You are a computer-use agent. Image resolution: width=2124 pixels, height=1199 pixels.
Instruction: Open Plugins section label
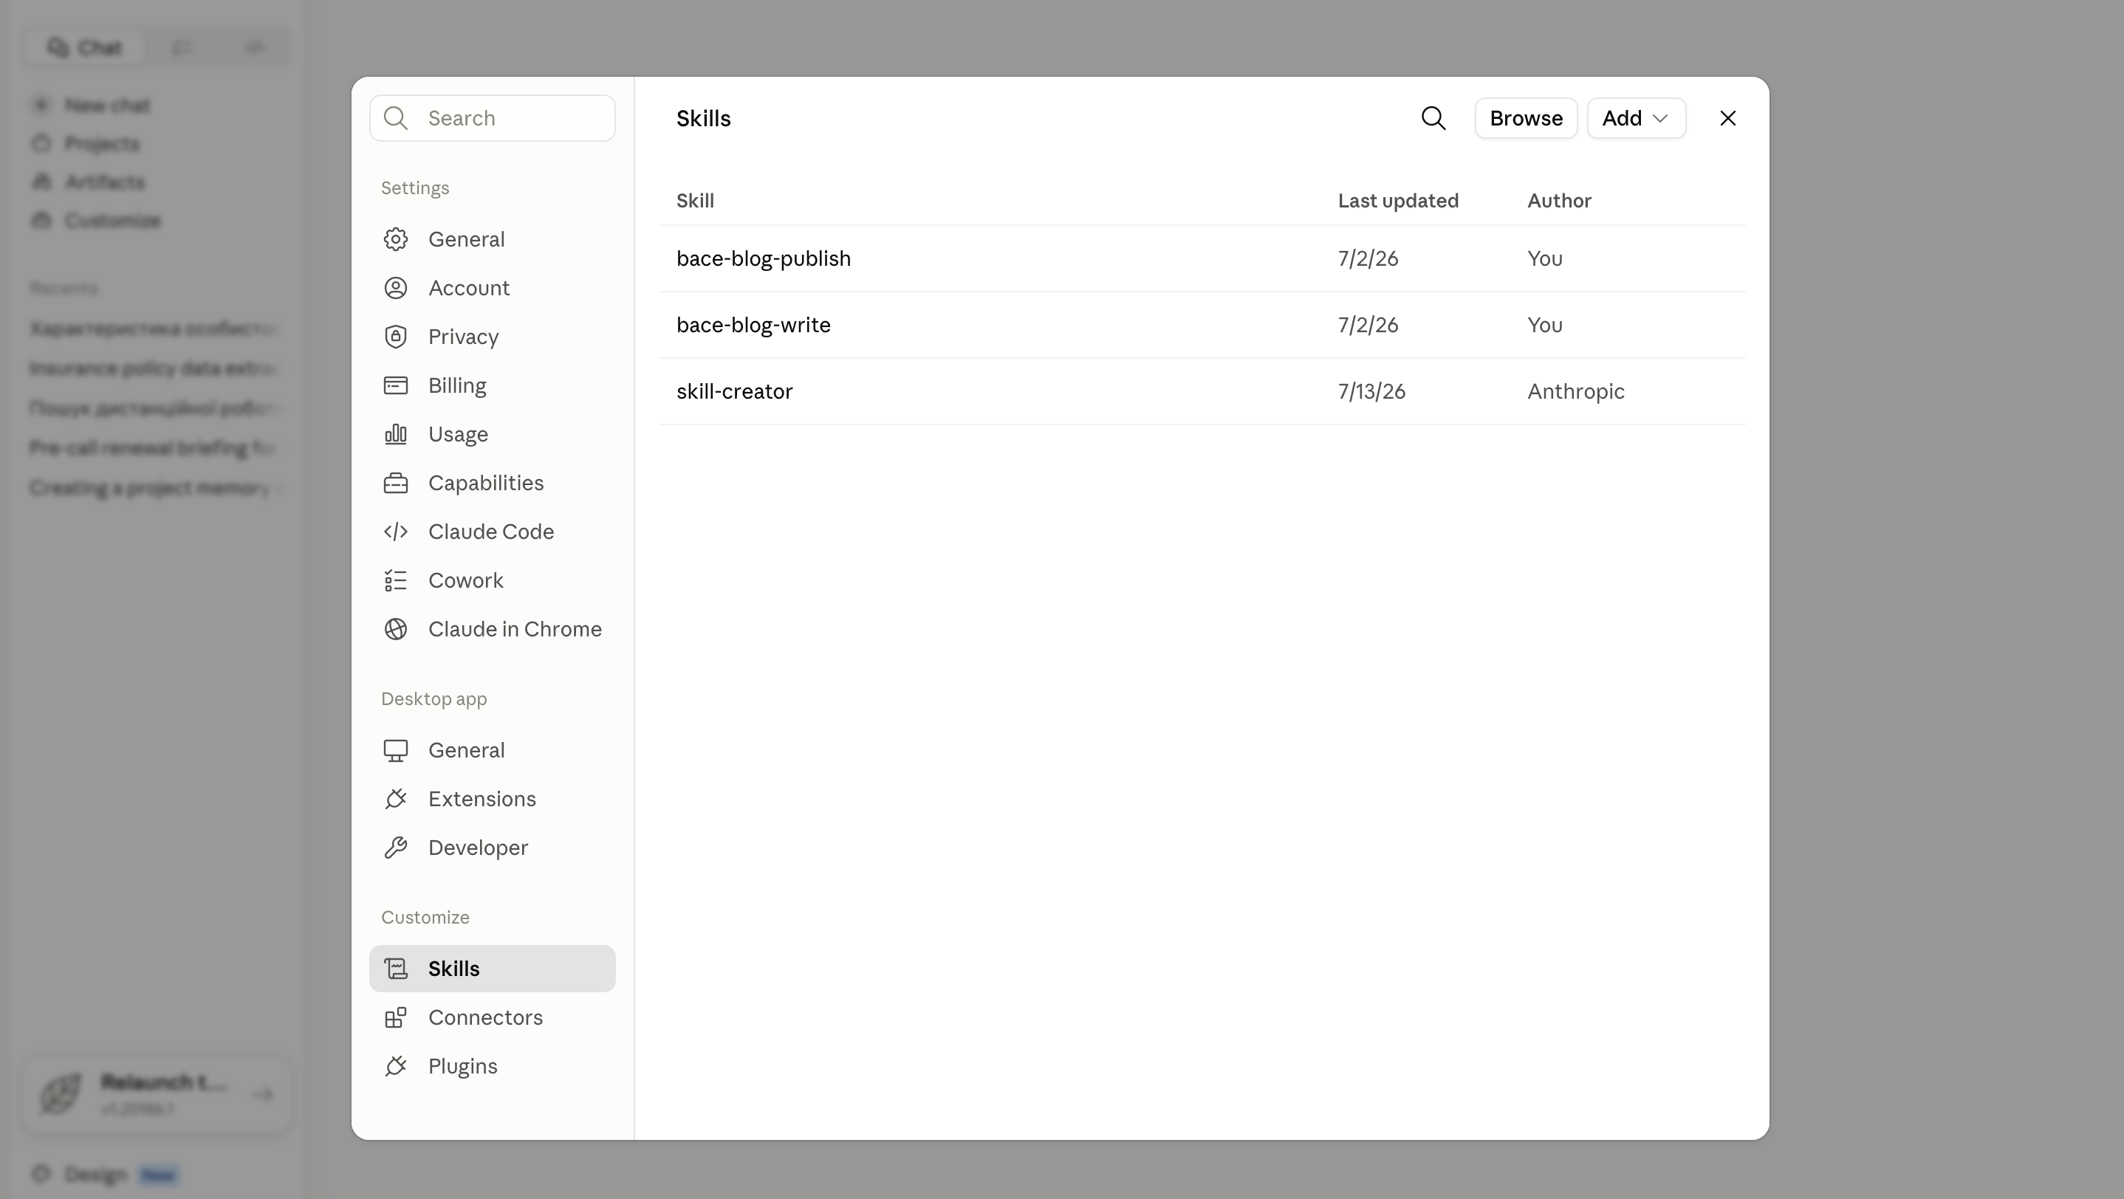(462, 1065)
